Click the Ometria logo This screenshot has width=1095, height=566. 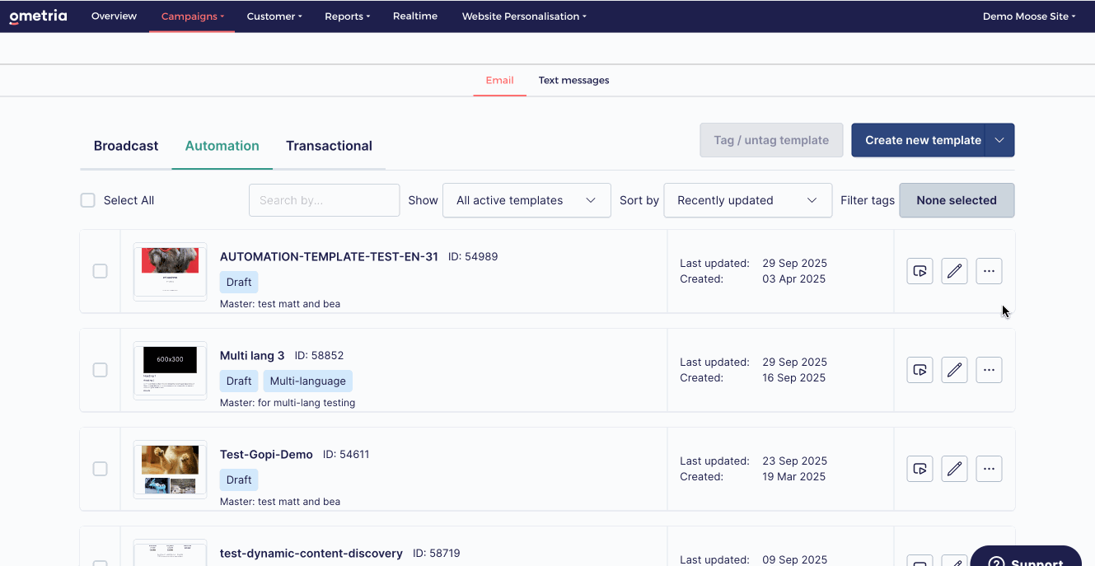[38, 16]
